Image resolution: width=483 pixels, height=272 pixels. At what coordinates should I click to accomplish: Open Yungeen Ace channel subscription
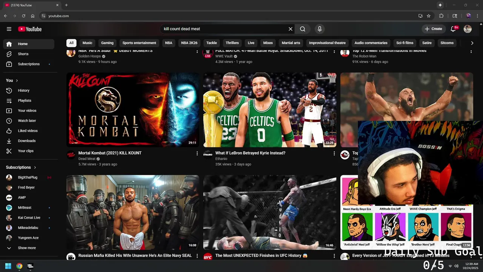[x=29, y=238]
